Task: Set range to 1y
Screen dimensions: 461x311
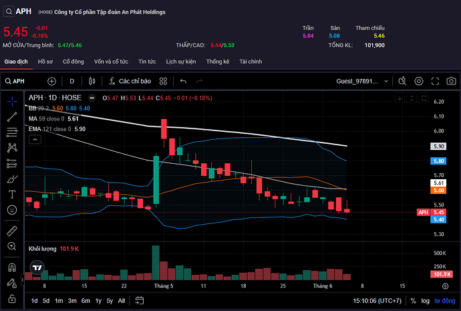Action: [x=98, y=301]
